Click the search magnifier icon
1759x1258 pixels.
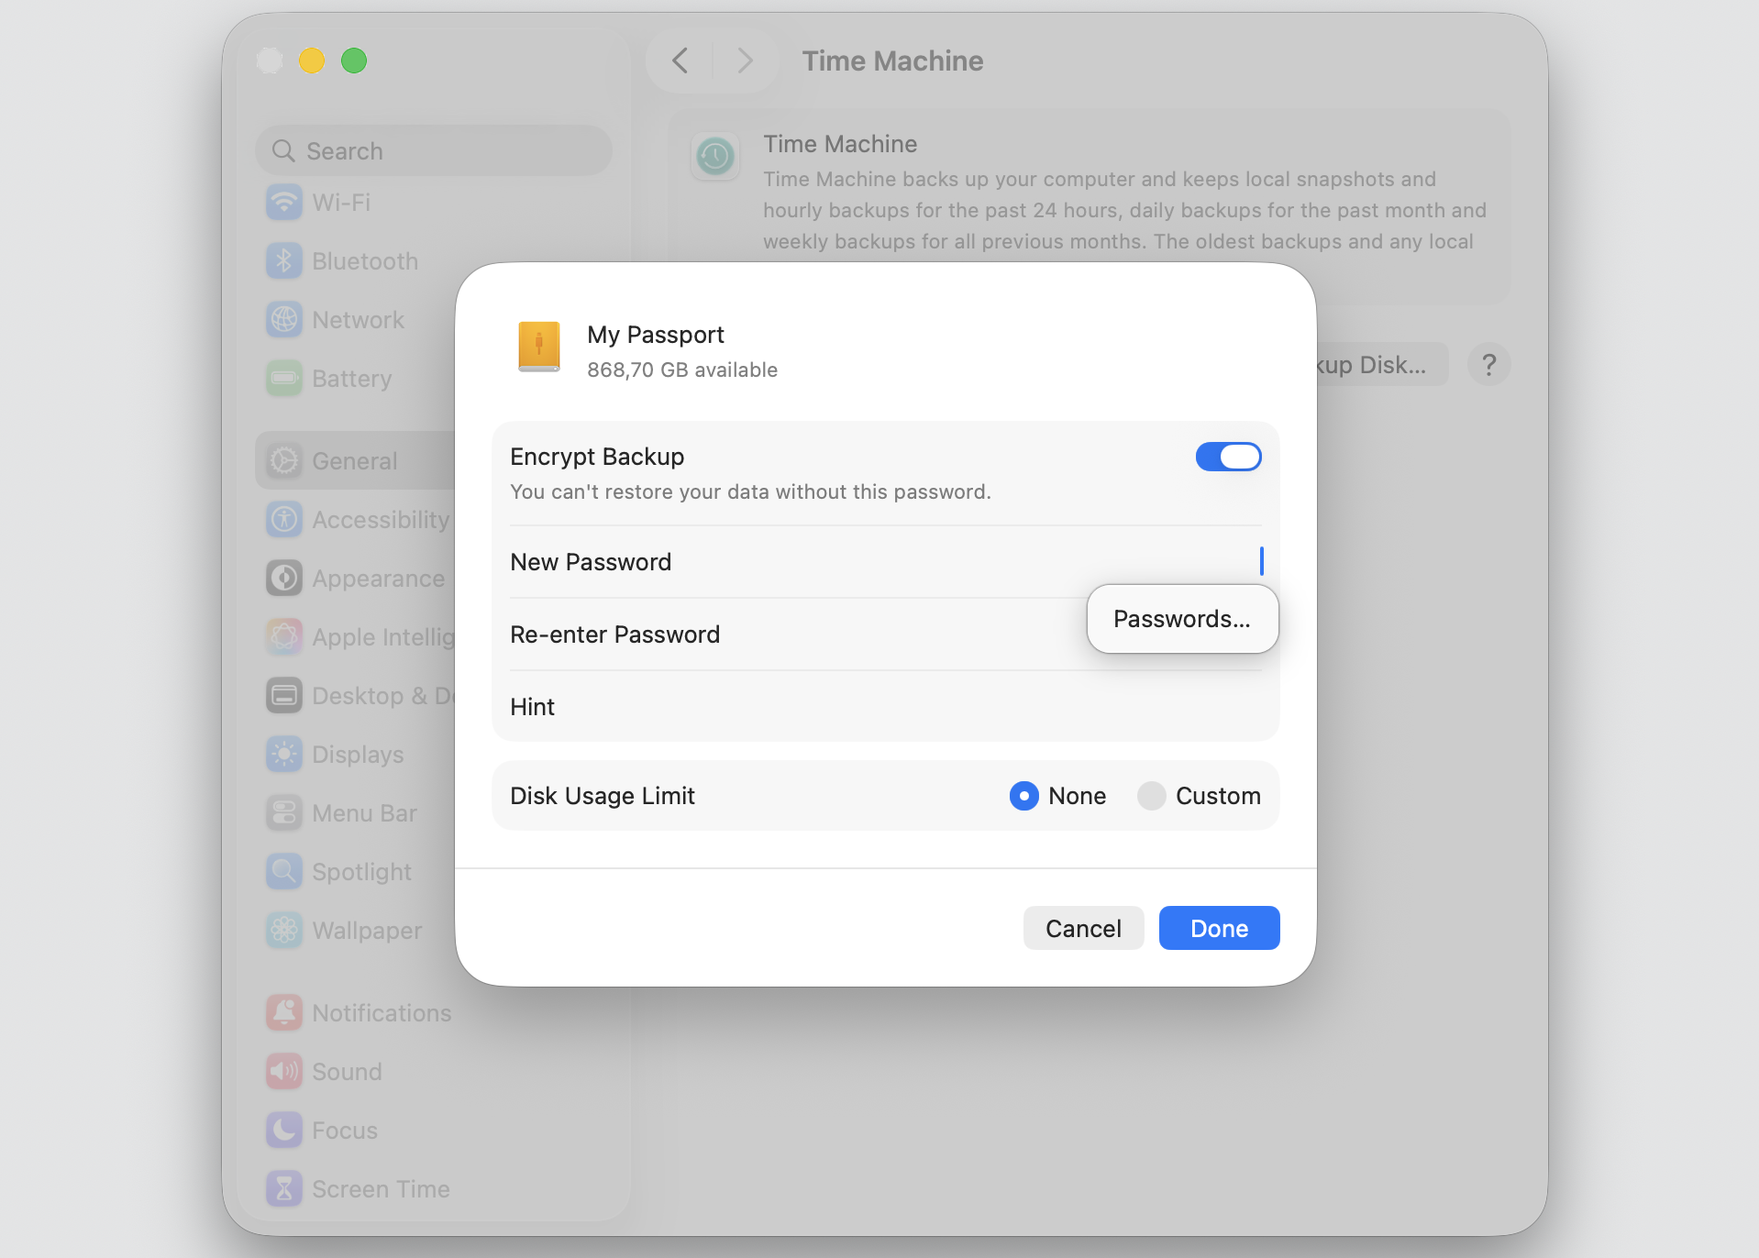pos(283,150)
